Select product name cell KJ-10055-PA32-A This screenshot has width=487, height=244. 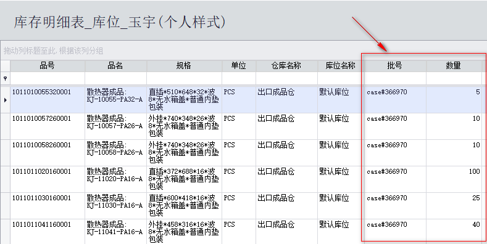pos(116,100)
